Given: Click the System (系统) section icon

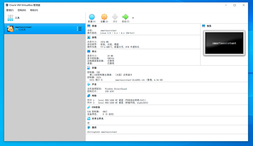Looking at the screenshot, I should tap(89, 37).
